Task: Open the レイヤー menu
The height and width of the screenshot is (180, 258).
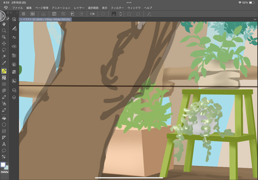Action: coord(79,8)
